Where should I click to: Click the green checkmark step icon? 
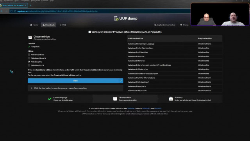pyautogui.click(x=50, y=99)
